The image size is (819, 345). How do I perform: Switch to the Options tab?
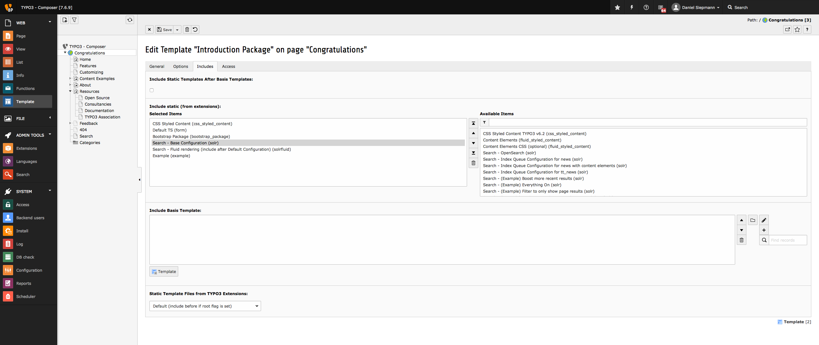point(181,66)
